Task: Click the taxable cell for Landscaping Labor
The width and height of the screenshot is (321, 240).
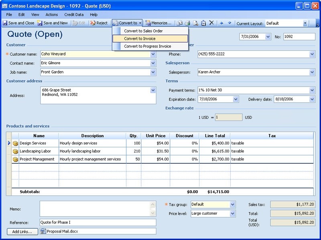Action: [x=272, y=151]
